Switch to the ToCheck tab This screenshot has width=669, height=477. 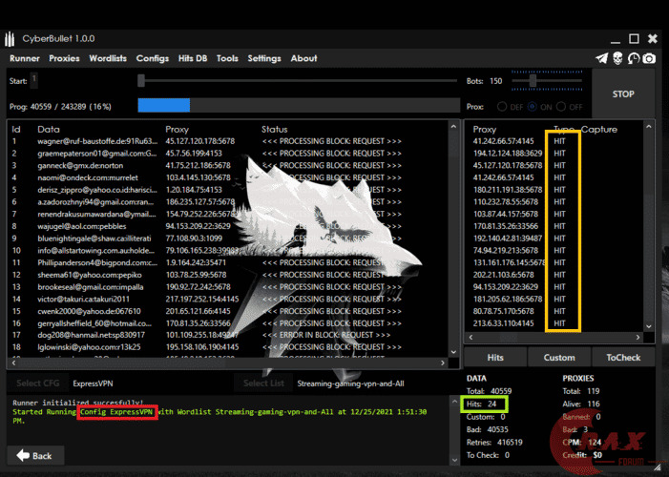click(x=623, y=358)
